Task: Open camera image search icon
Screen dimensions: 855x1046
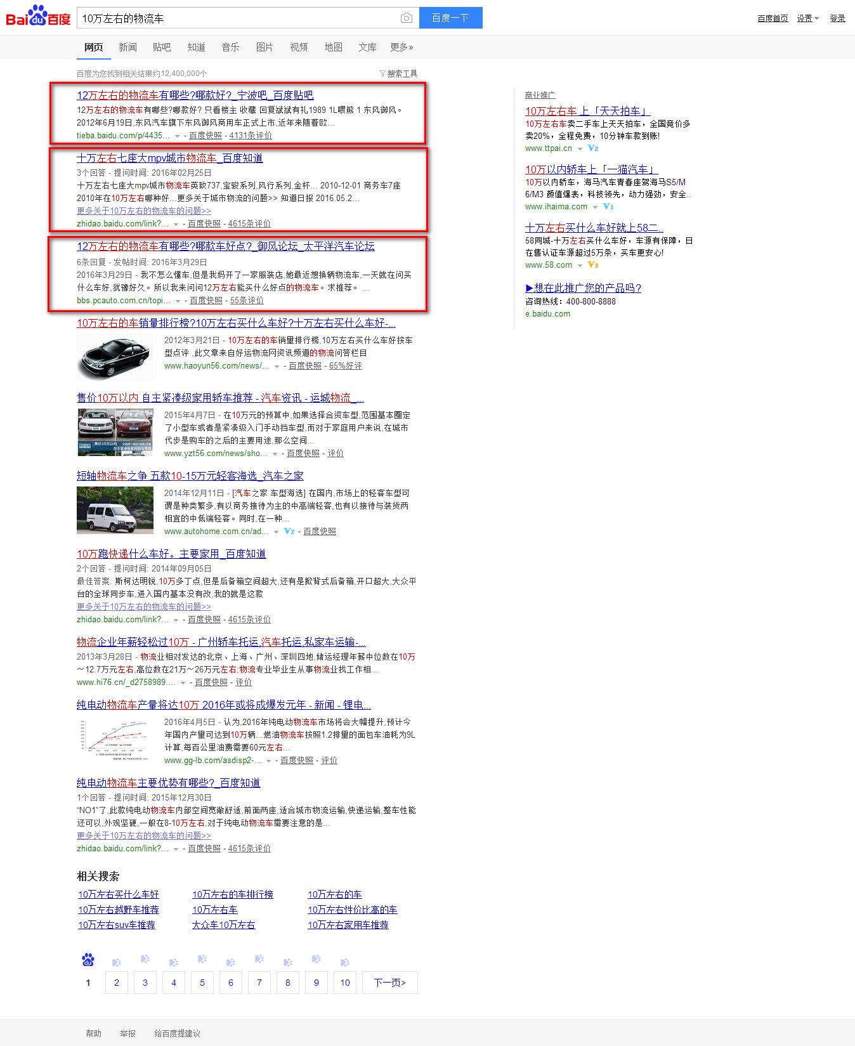Action: pos(407,18)
